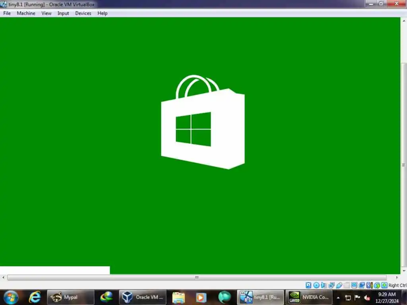The height and width of the screenshot is (305, 407).
Task: Click the optical drive status icon
Action: 316,285
